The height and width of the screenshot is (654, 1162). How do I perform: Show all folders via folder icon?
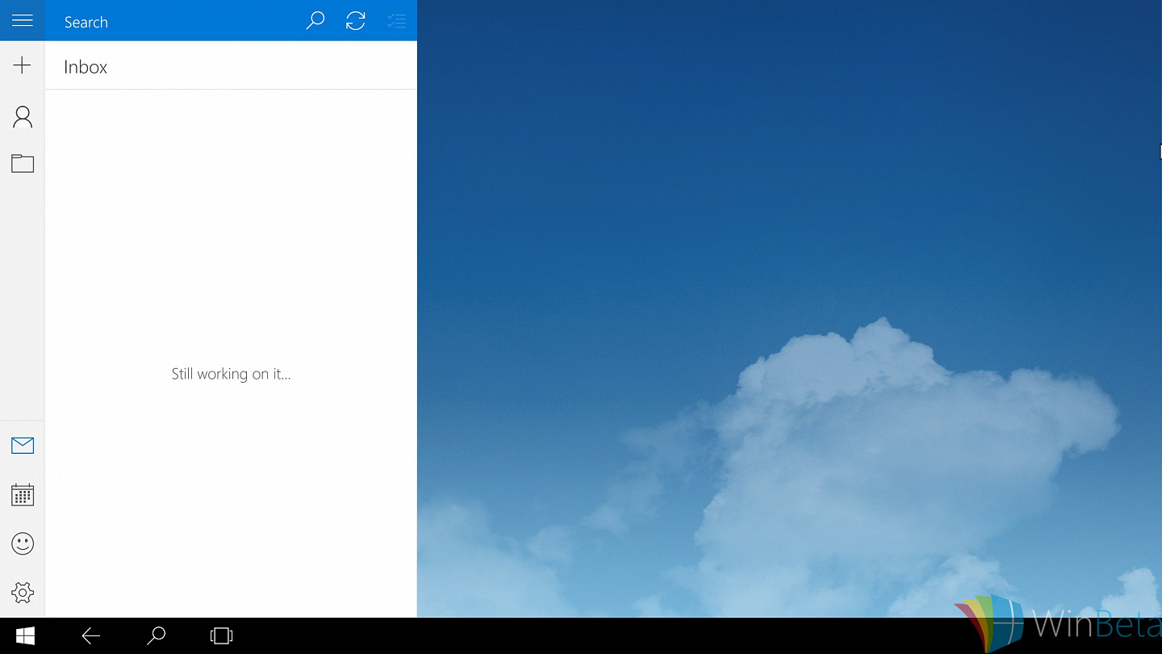[23, 164]
